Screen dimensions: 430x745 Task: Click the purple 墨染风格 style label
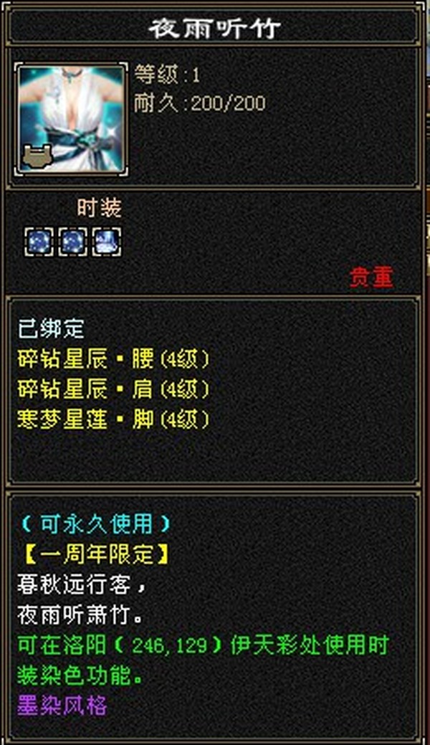pyautogui.click(x=62, y=705)
